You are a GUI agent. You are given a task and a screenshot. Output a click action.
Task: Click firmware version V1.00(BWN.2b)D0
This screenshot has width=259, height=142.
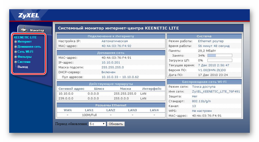click(212, 70)
